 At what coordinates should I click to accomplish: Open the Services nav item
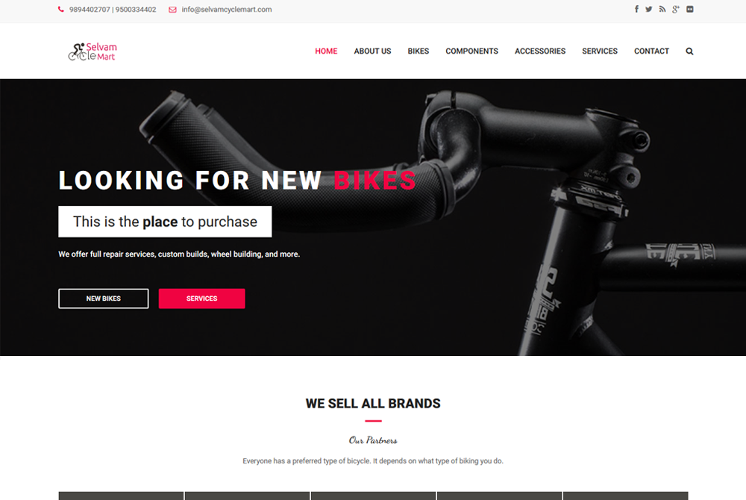(600, 51)
